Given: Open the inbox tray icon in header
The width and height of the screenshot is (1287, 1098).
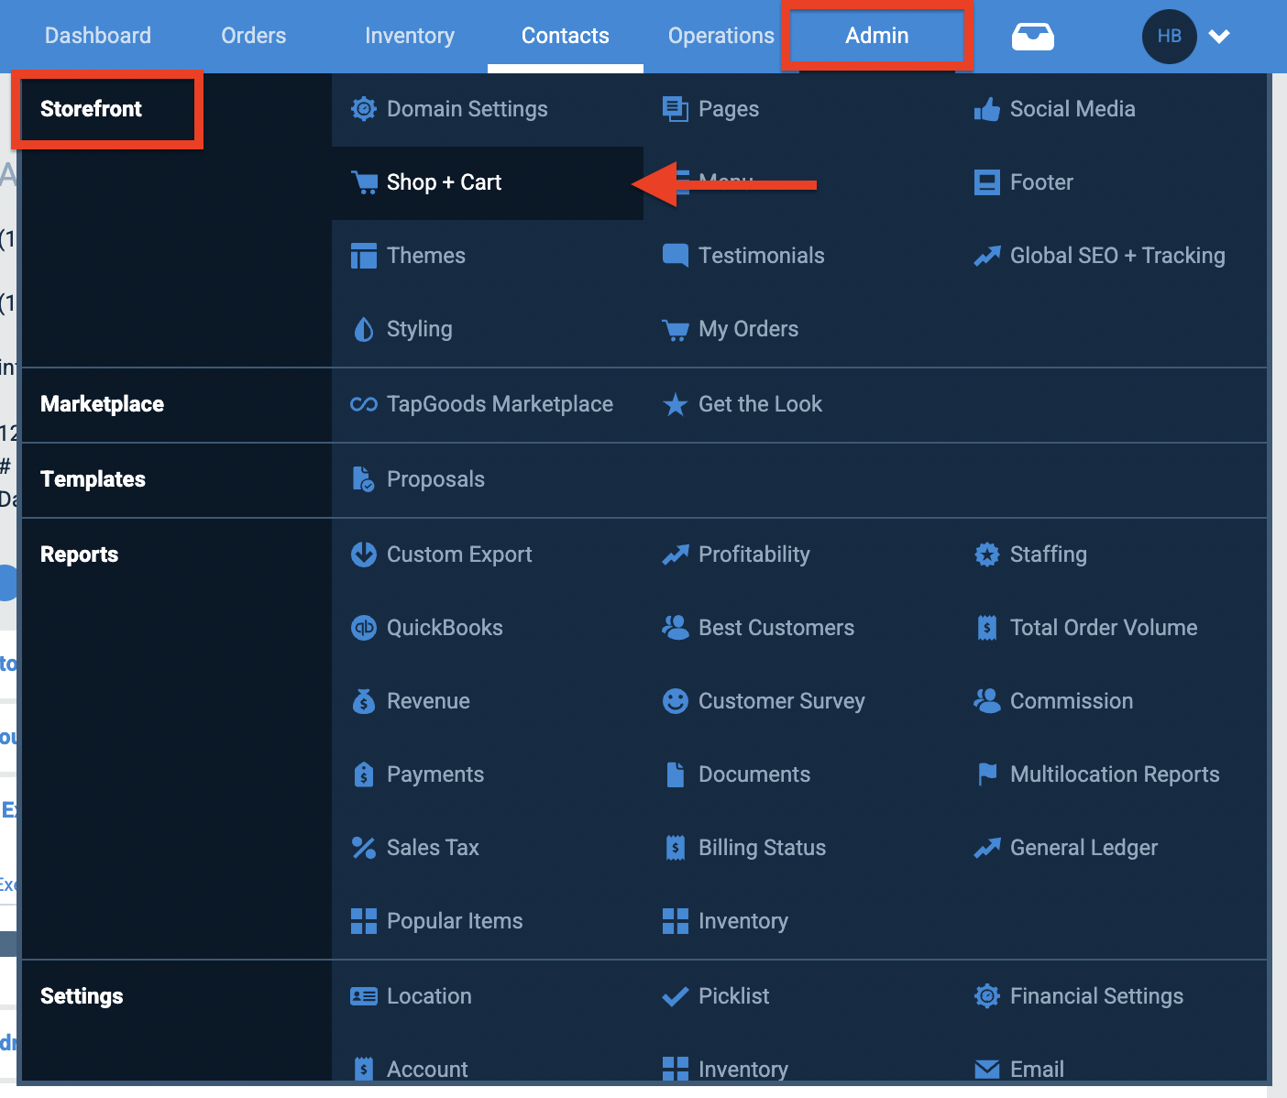Looking at the screenshot, I should [1033, 37].
